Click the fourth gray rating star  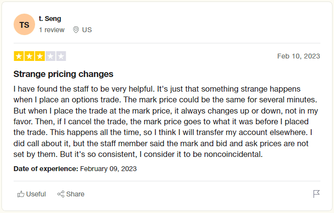51,56
